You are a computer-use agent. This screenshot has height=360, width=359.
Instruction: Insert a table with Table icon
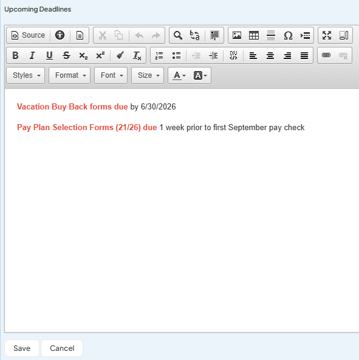254,35
